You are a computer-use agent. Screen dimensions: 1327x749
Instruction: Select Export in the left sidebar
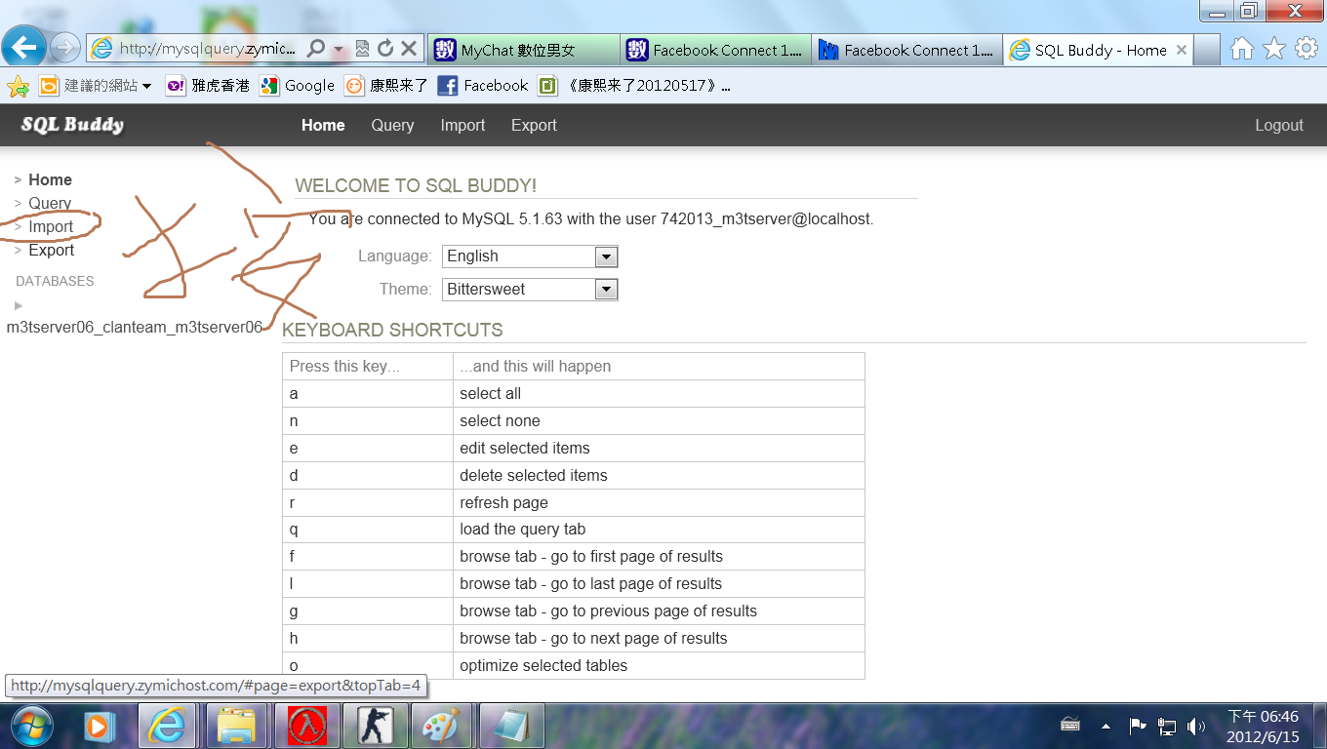point(52,250)
